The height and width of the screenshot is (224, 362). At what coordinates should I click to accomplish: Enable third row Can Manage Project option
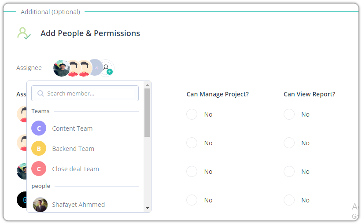(x=192, y=171)
